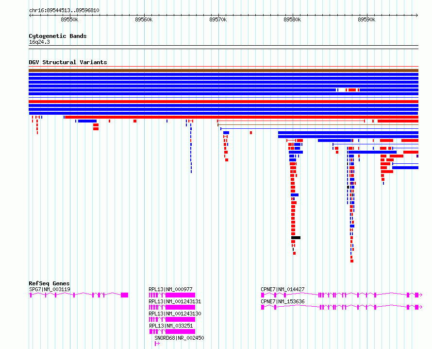Viewport: 432px width, 349px height.
Task: Open the RefSeq Genes track title
Action: pyautogui.click(x=49, y=283)
